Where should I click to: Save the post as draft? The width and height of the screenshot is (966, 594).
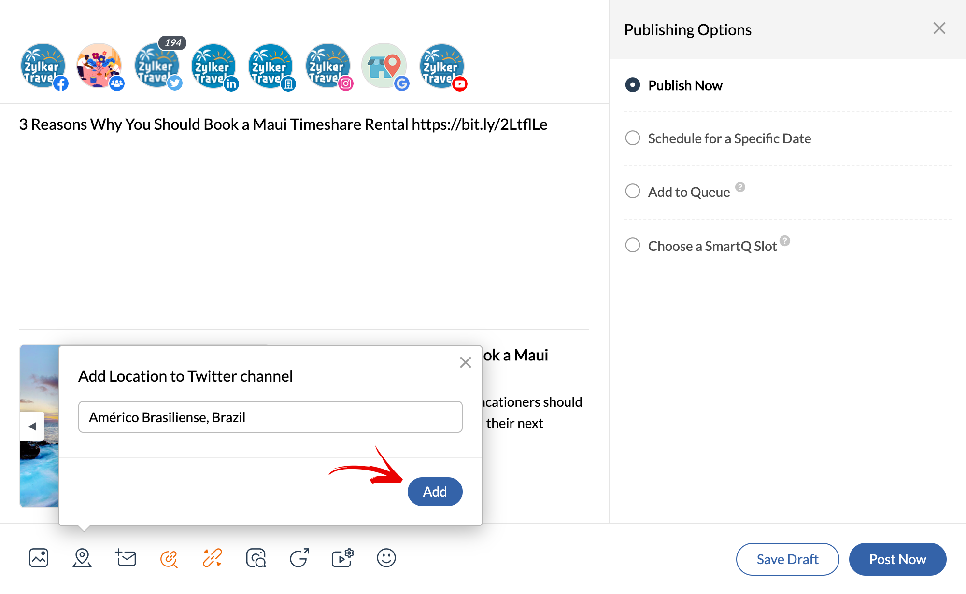(x=787, y=559)
